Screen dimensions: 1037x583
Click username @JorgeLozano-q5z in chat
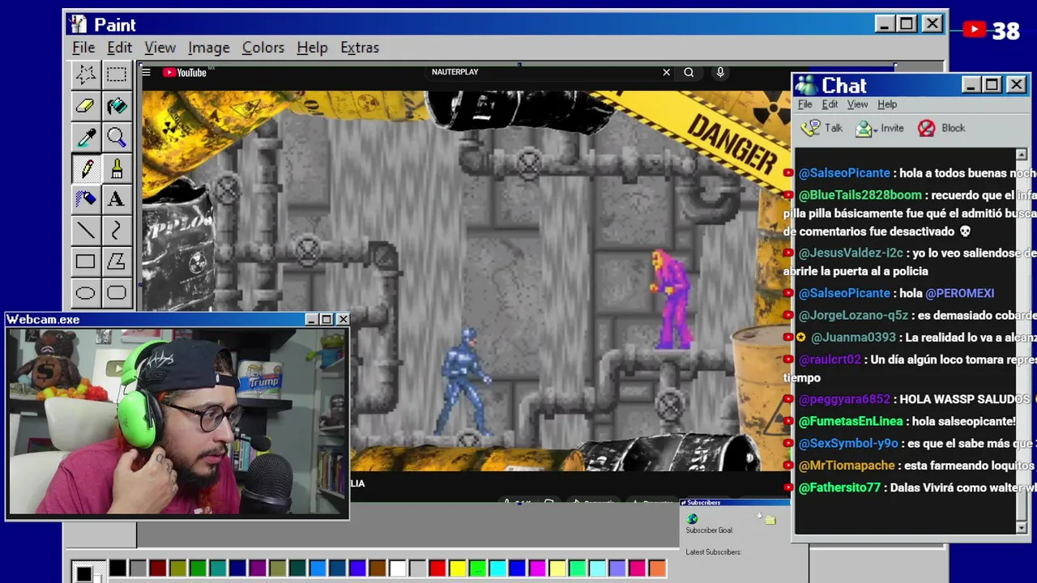(853, 316)
